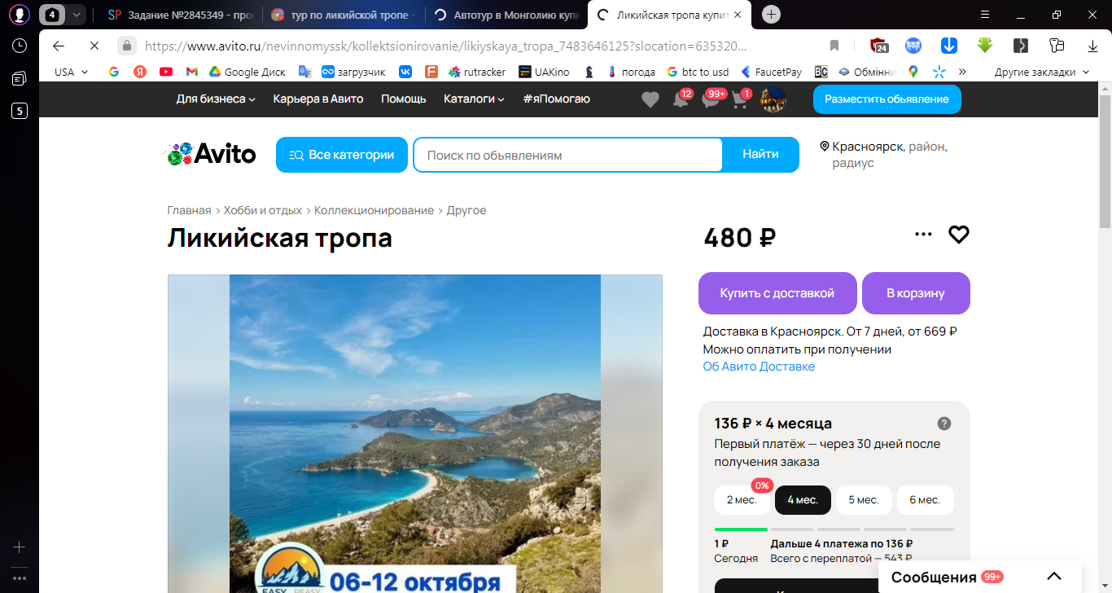Add listing to favorites with heart outline

pyautogui.click(x=959, y=235)
